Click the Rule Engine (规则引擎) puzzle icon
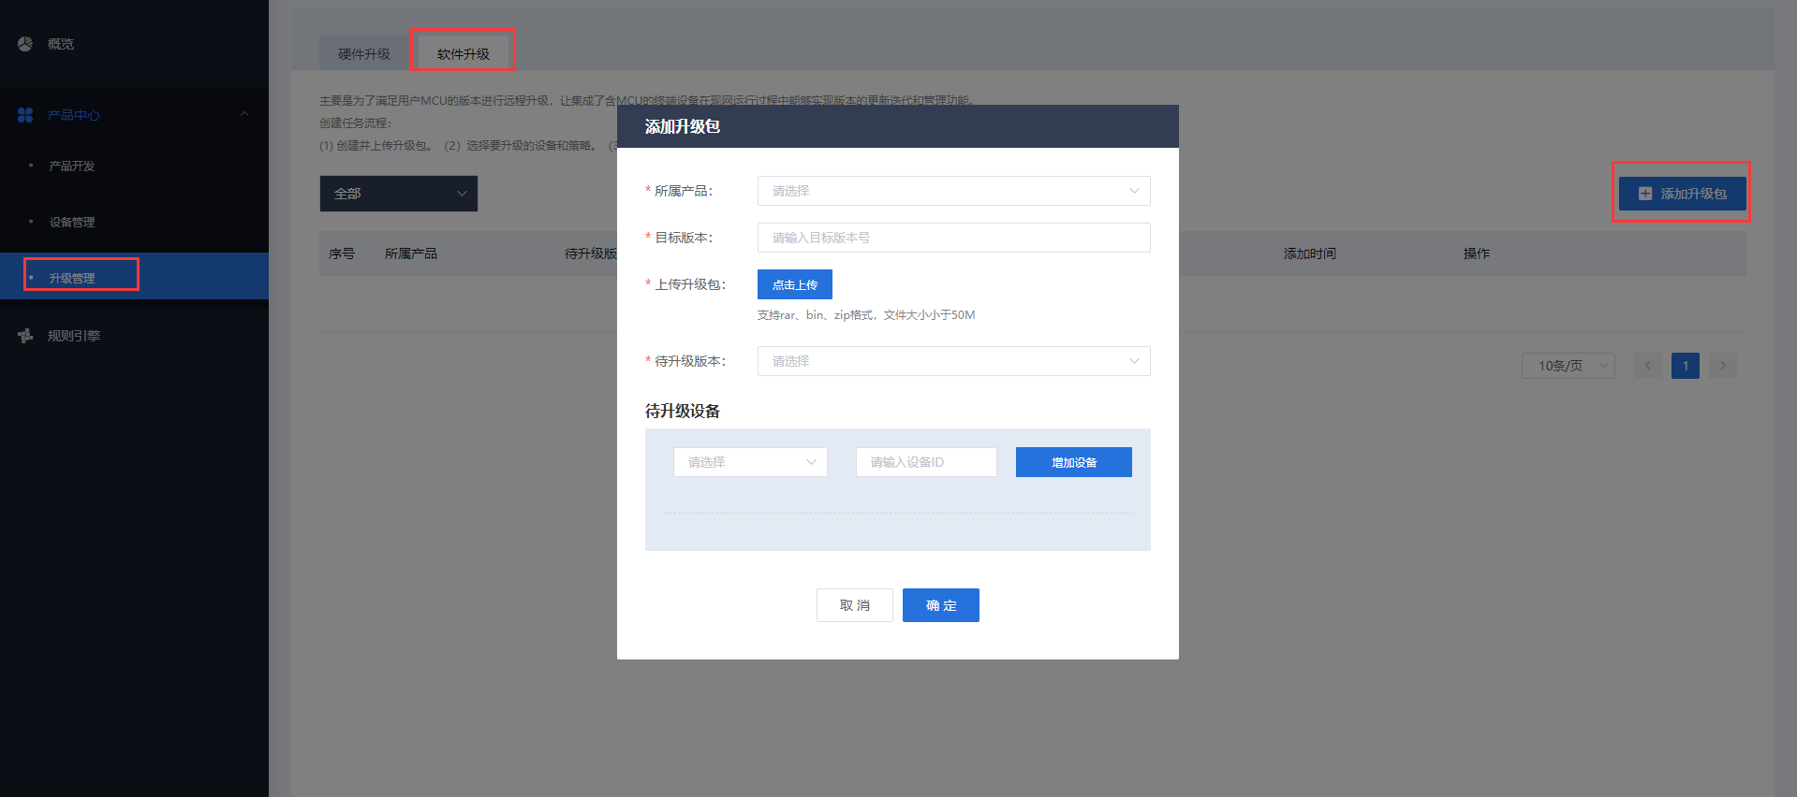 click(x=25, y=336)
